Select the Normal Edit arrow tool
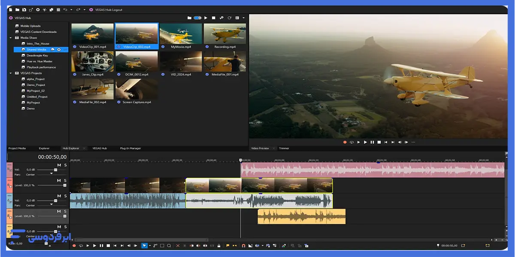Viewport: 515px width, 257px height. [x=145, y=245]
